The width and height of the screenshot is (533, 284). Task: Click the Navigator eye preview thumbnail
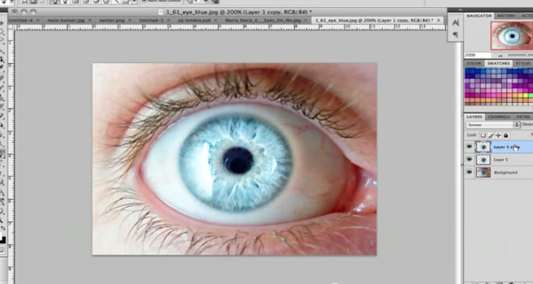coord(511,35)
